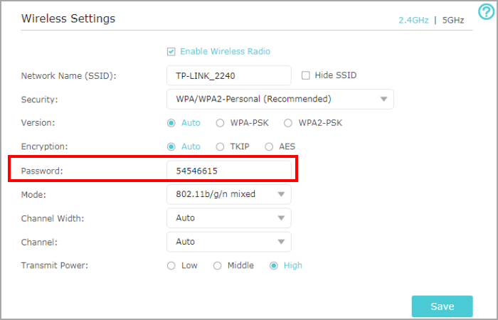The width and height of the screenshot is (498, 320).
Task: Set Transmit Power to Middle
Action: (x=218, y=265)
